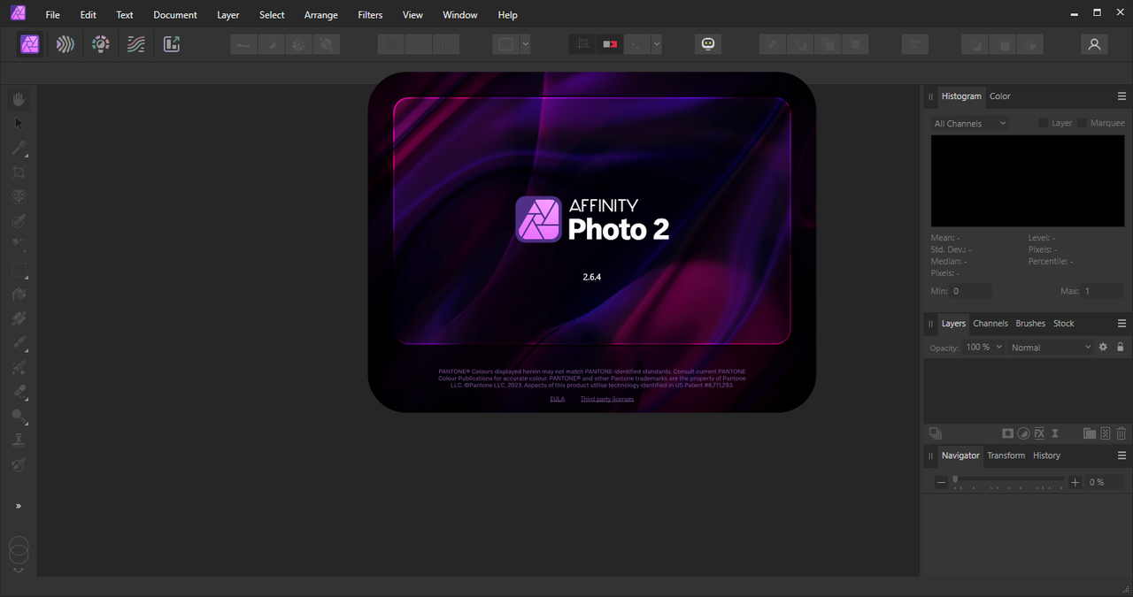The height and width of the screenshot is (597, 1133).
Task: Click Live Filters hourglass icon
Action: [x=1055, y=433]
